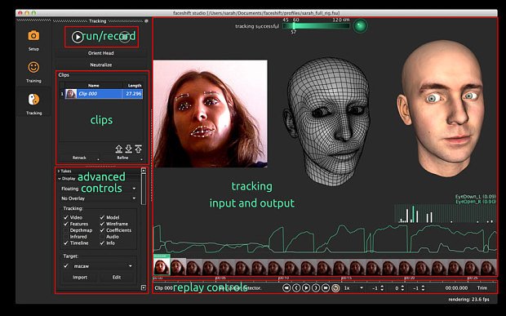Click the timeline ruler below filmstrip
This screenshot has width=506, height=316.
(325, 278)
